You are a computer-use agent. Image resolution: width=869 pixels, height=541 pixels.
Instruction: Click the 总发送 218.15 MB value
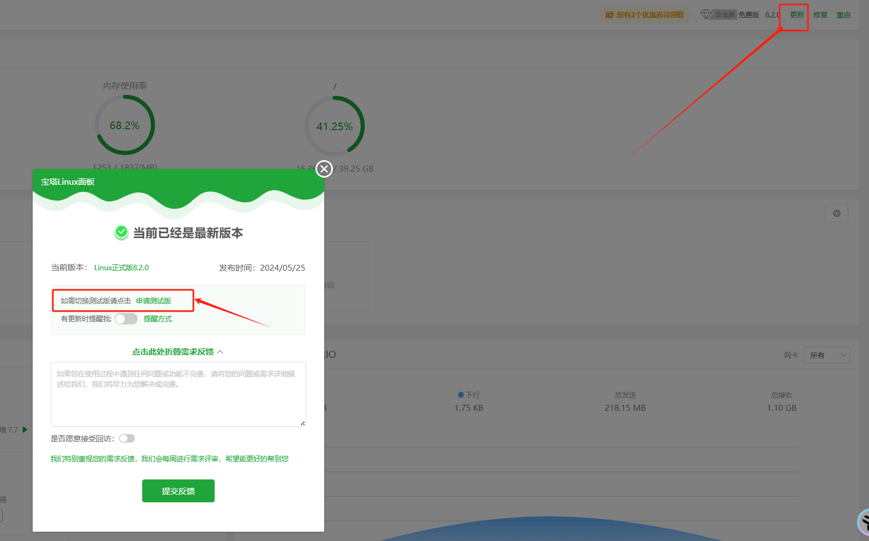(x=625, y=408)
